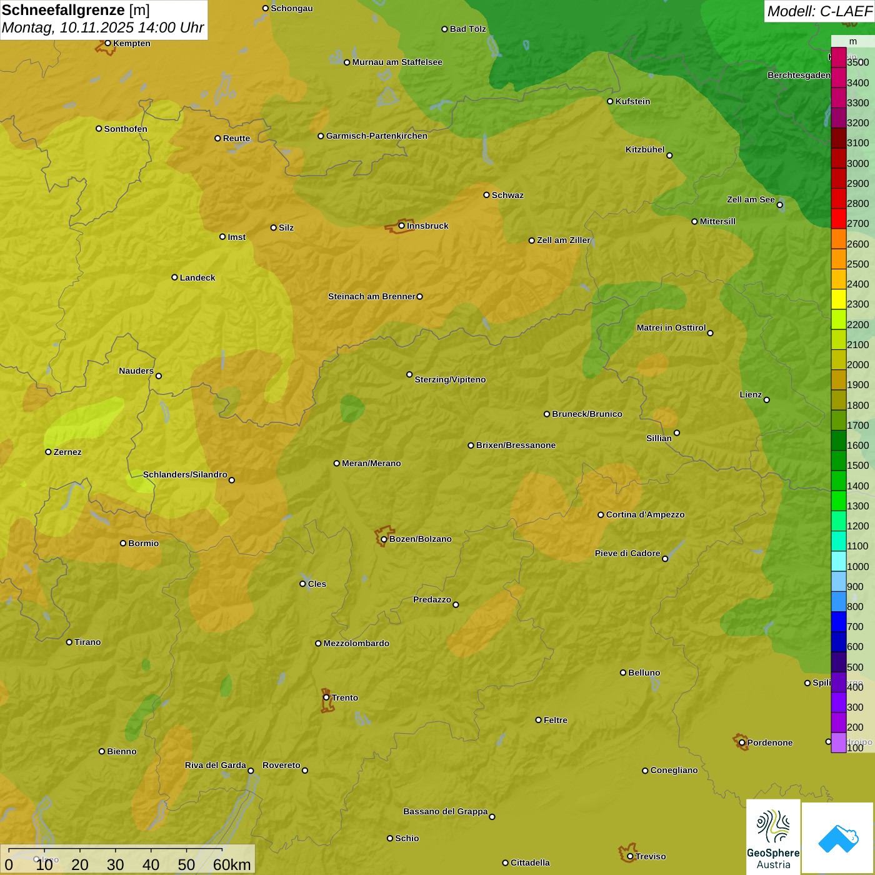Click the Schio map marker dot
Image resolution: width=875 pixels, height=875 pixels.
[x=390, y=838]
